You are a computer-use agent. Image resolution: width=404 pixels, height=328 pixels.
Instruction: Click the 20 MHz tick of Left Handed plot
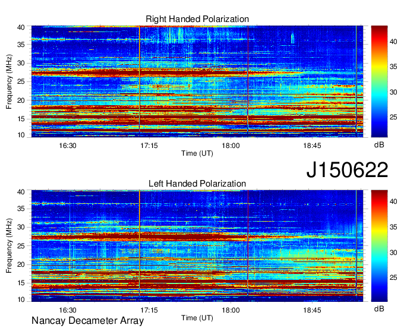[x=21, y=264]
